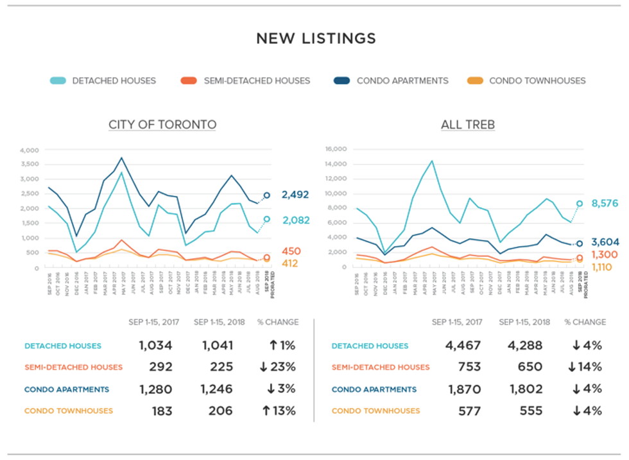Open the underlined City of Toronto chart title

click(162, 125)
